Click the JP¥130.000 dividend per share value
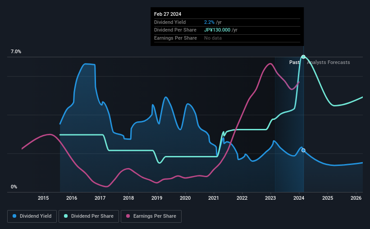The image size is (370, 229). click(217, 30)
